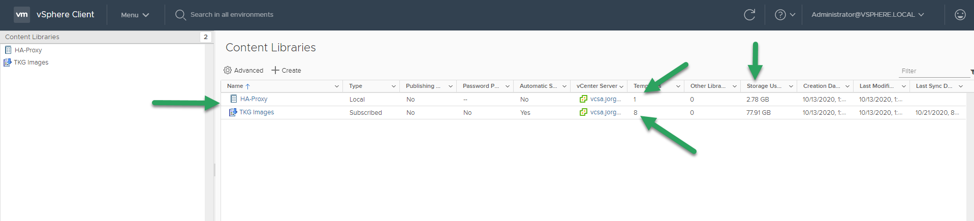Open the TKG Images library link in table

(x=257, y=112)
